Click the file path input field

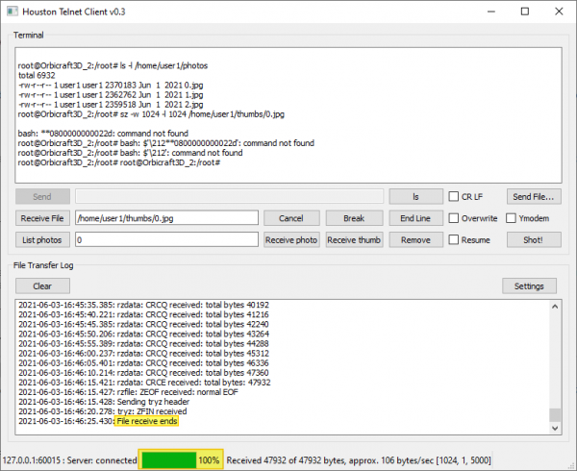[166, 218]
